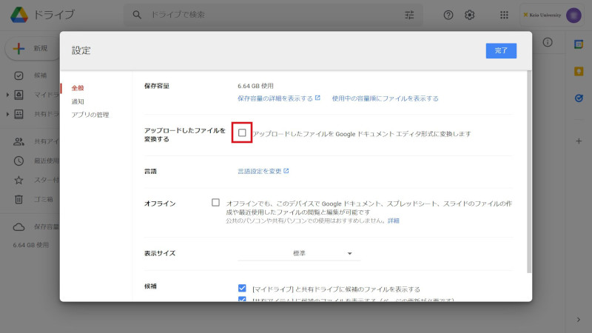
Task: Click the blue 完了 button
Action: [501, 50]
